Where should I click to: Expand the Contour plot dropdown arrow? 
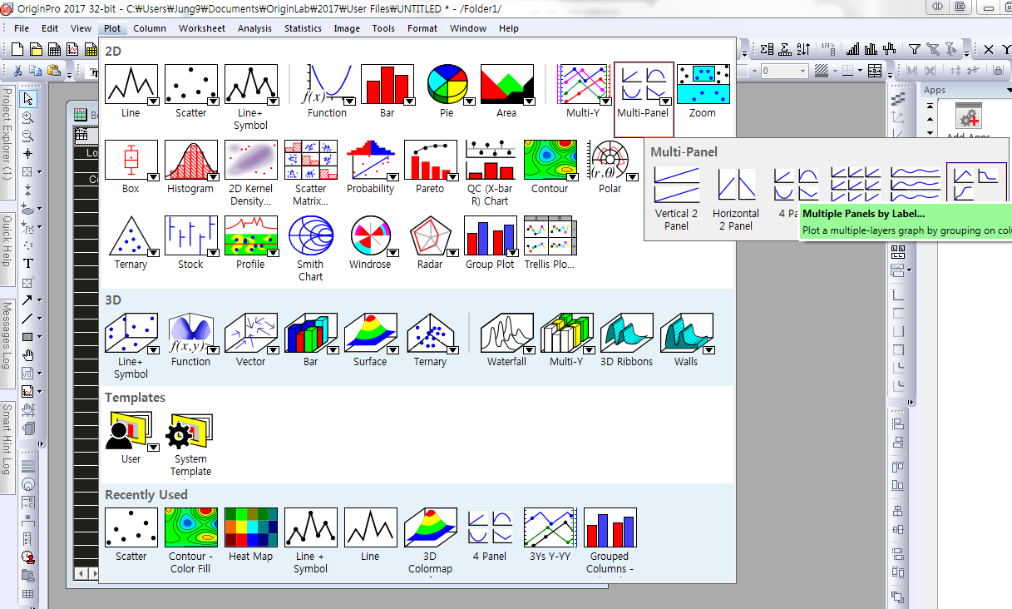[x=572, y=176]
